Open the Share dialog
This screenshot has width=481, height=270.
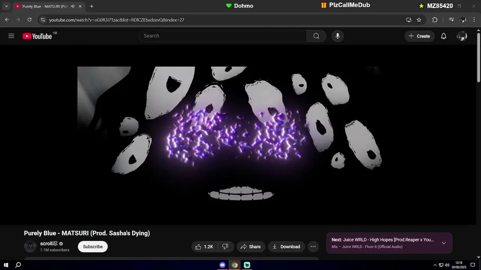coord(250,246)
